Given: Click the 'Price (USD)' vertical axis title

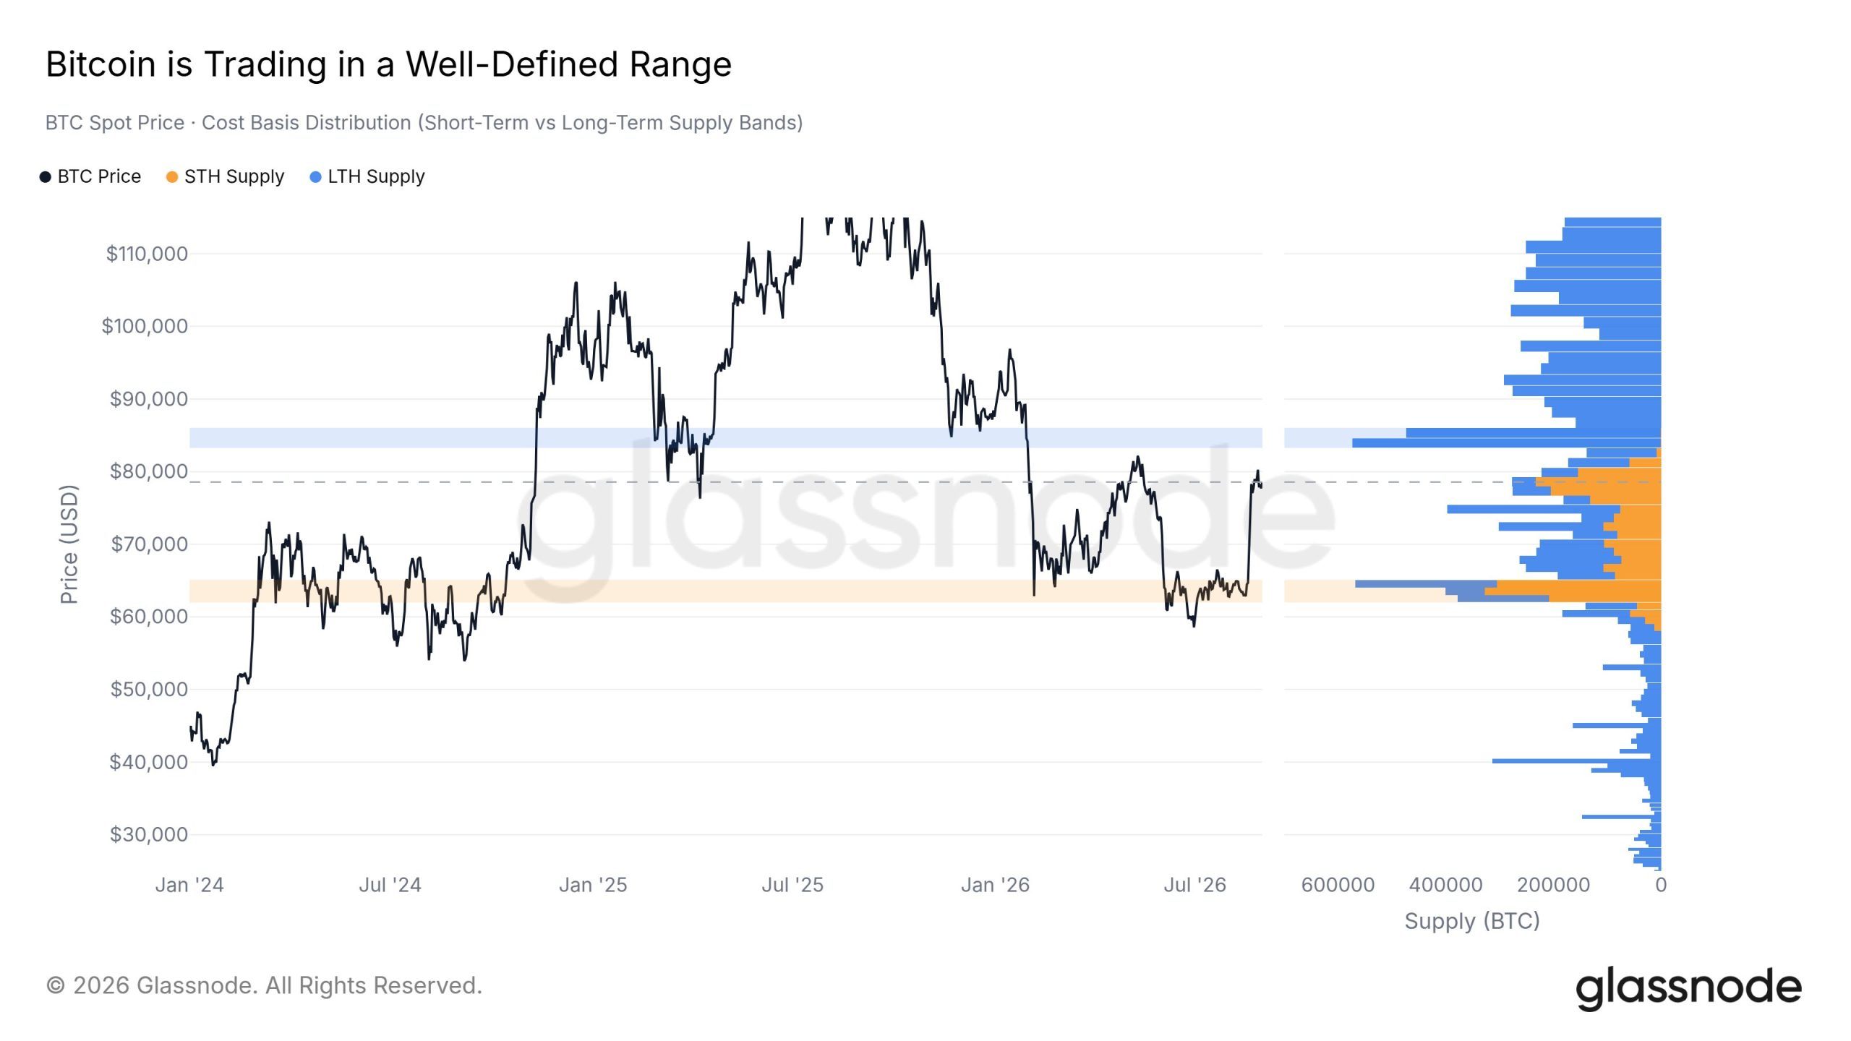Looking at the screenshot, I should pyautogui.click(x=69, y=544).
